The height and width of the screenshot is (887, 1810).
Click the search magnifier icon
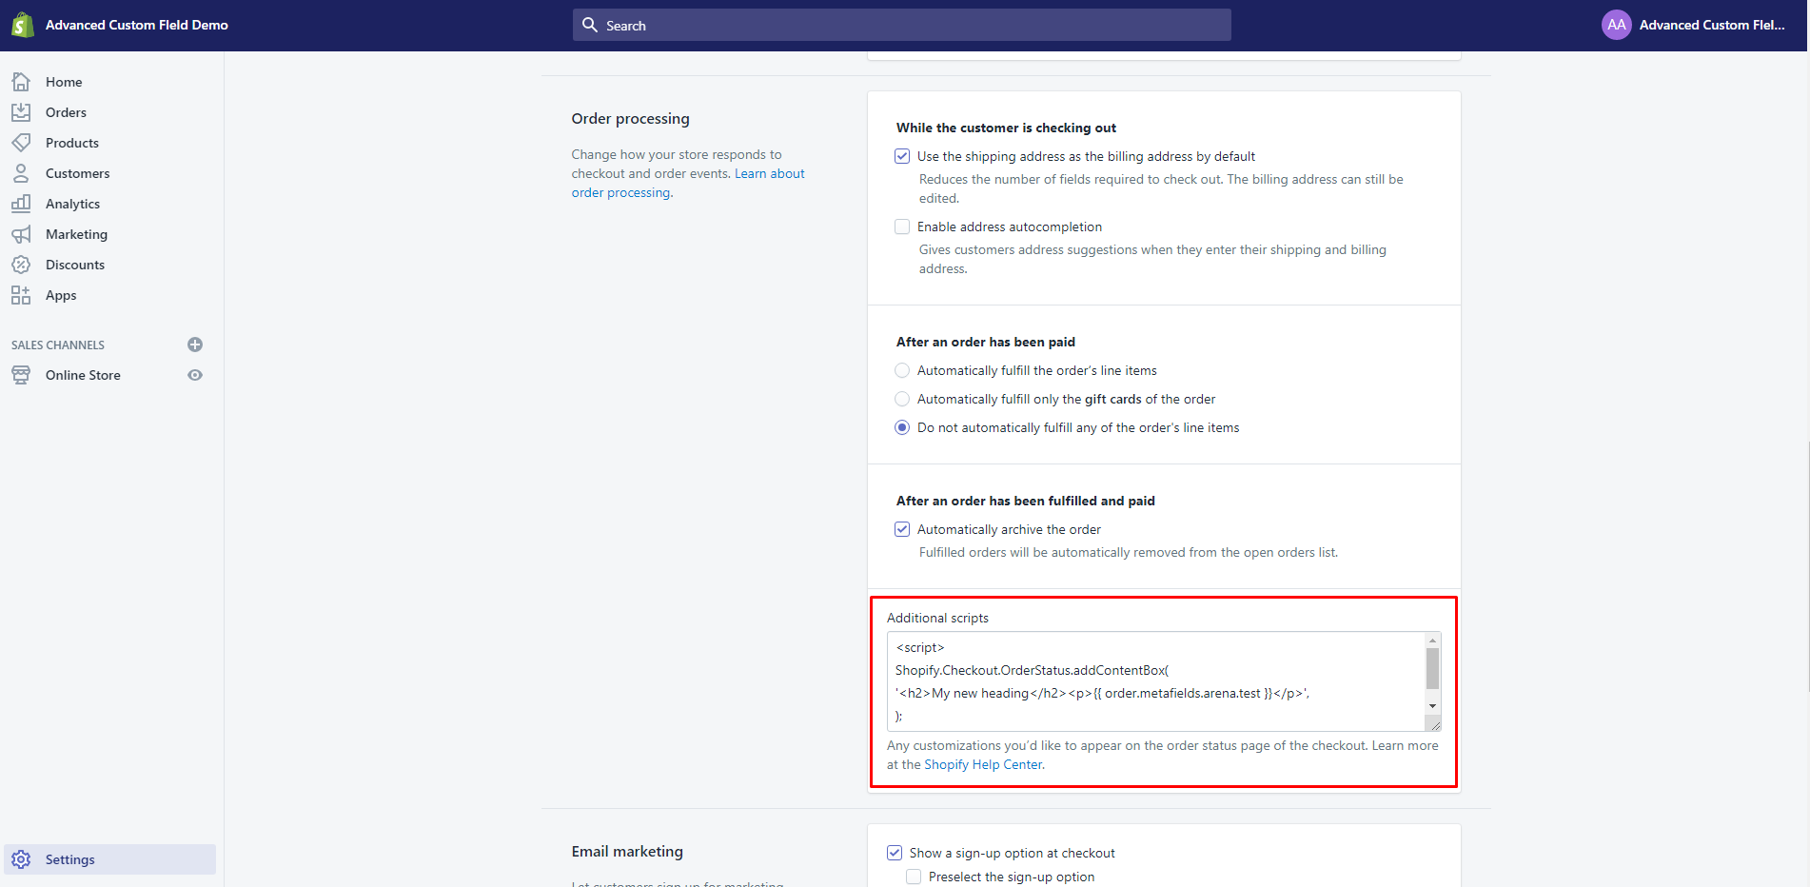(x=590, y=25)
